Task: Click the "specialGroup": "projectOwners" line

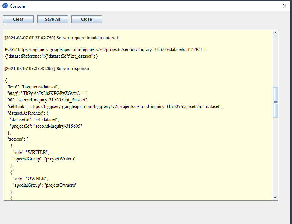Action: point(45,185)
